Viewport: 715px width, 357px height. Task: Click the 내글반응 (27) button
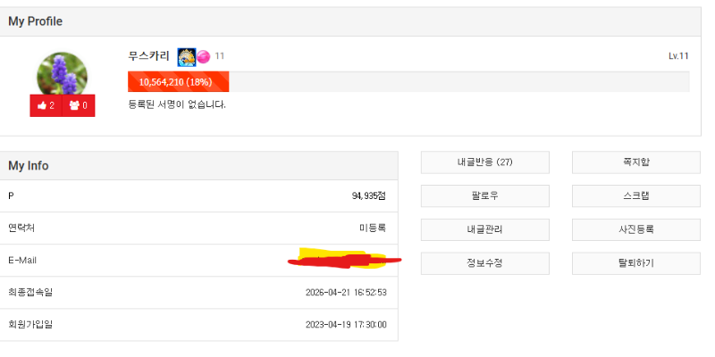(x=484, y=162)
